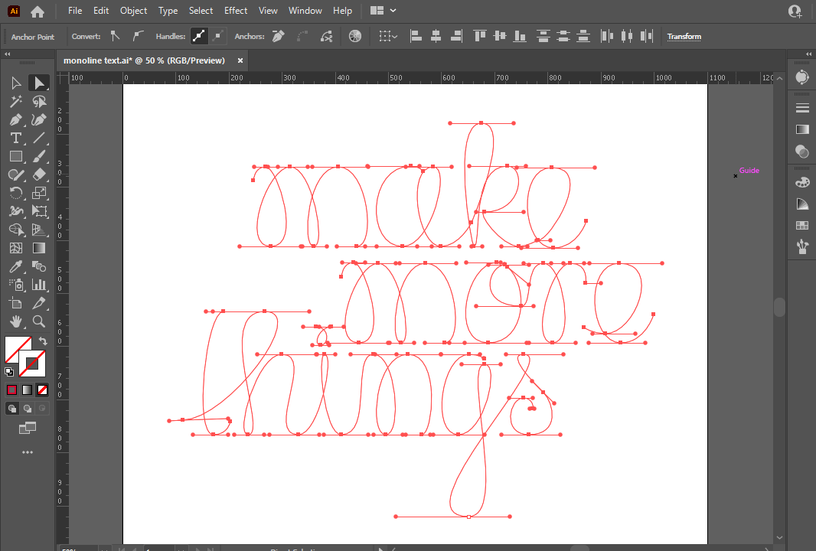Remove selected anchor points button

pos(279,36)
